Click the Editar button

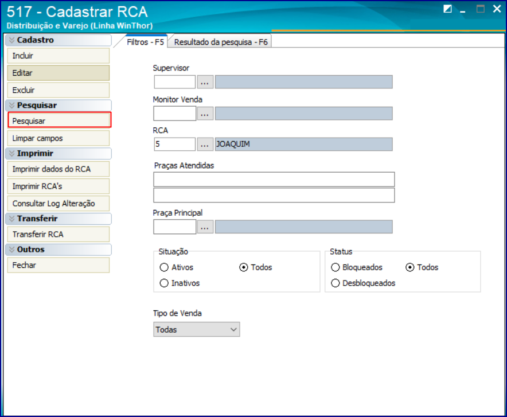58,73
